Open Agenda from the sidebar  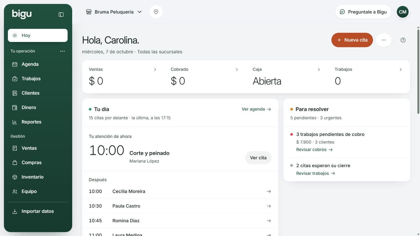click(38, 64)
